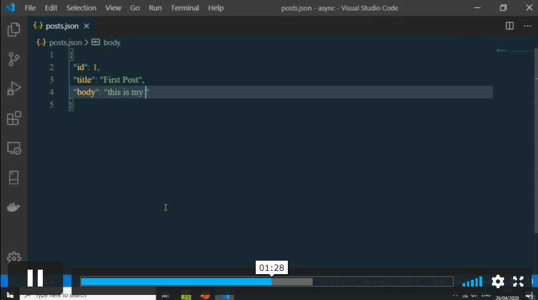Open the Source Control view

pos(14,59)
